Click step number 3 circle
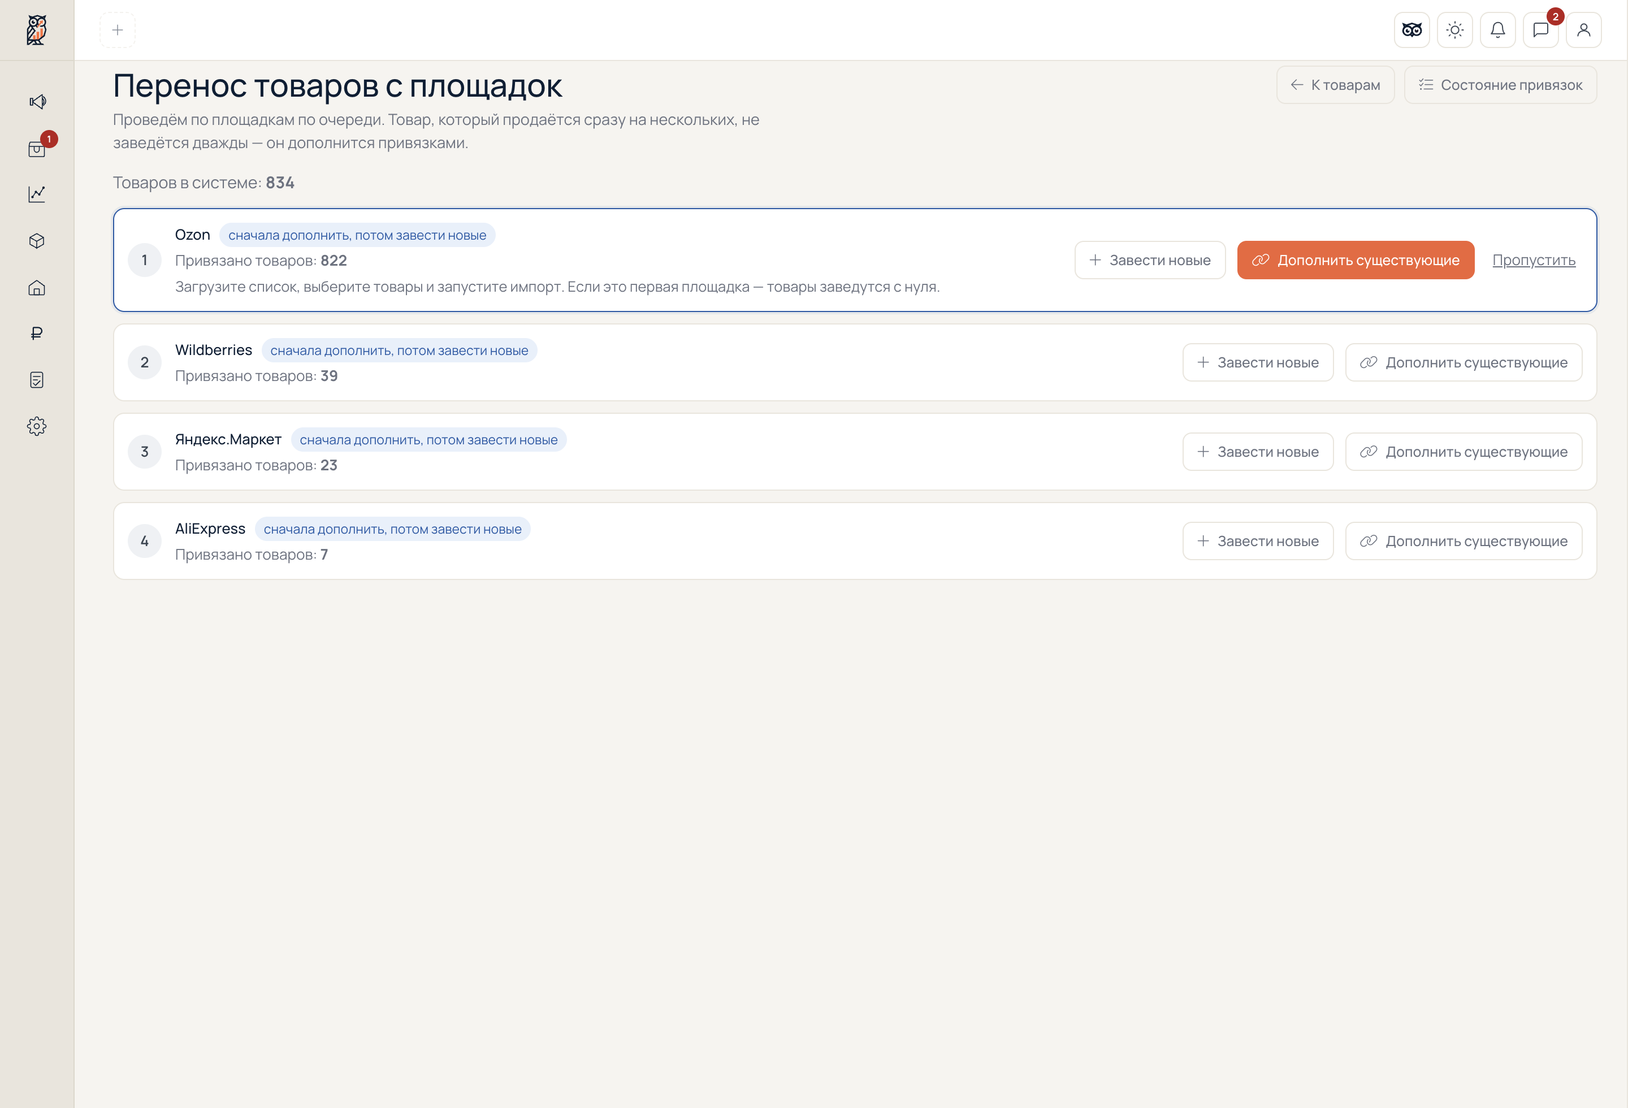The width and height of the screenshot is (1628, 1108). tap(144, 452)
